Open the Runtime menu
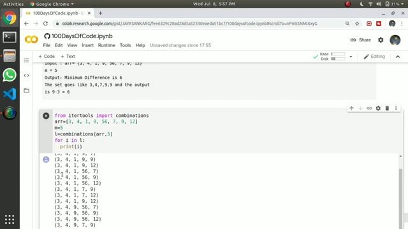Viewport: 408px width, 229px height. pos(106,45)
